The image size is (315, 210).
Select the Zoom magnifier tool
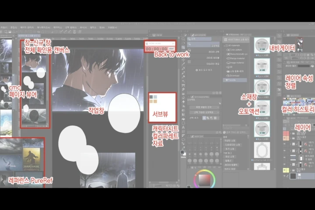(183, 39)
